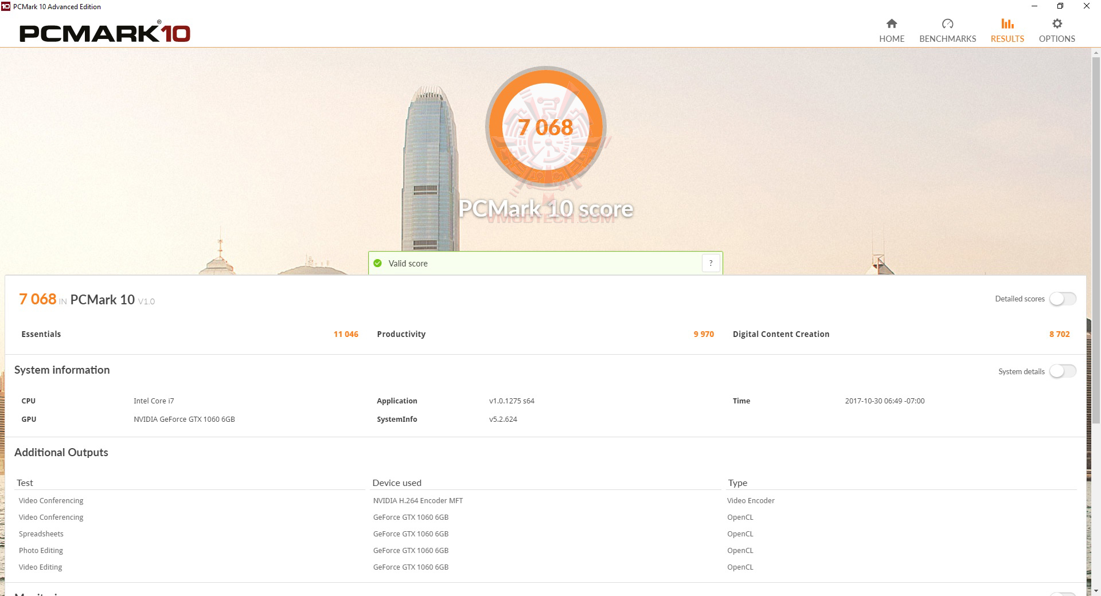Image resolution: width=1101 pixels, height=596 pixels.
Task: Click the orange 7 068 score circle
Action: [x=546, y=127]
